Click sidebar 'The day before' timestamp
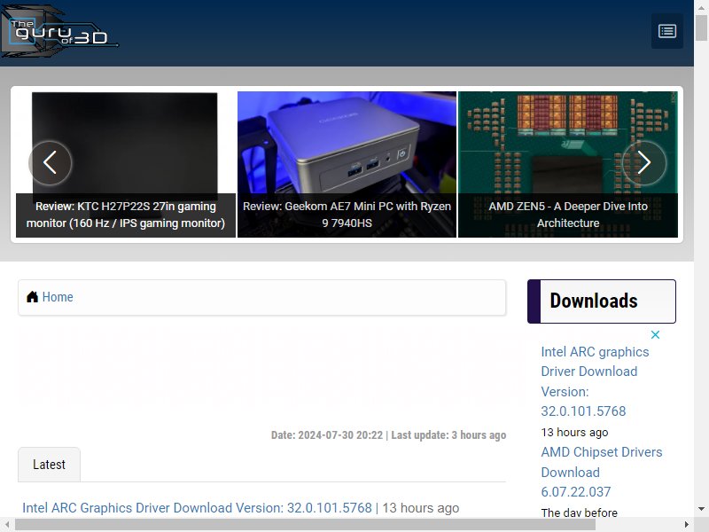 [580, 512]
